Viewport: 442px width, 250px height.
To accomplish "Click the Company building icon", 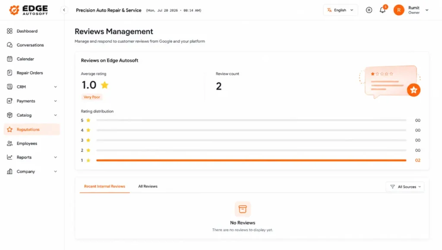I will coord(9,172).
